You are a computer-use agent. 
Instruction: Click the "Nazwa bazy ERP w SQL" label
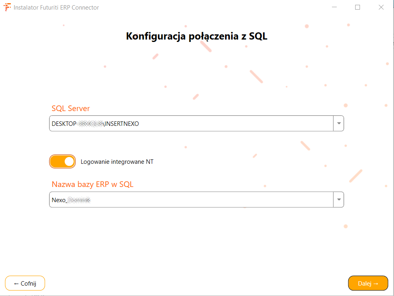(92, 184)
